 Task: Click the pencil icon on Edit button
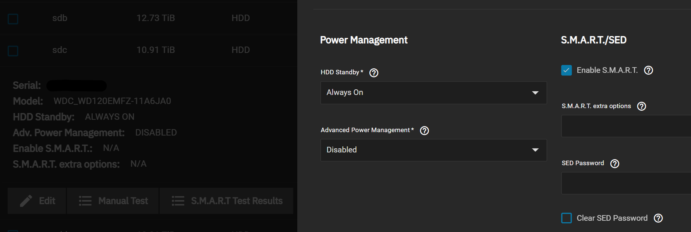(26, 201)
